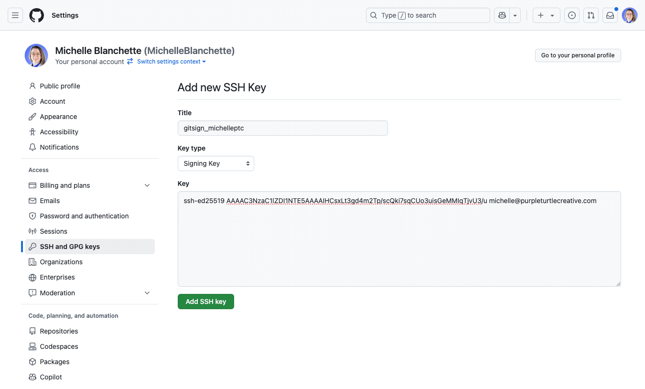Open the hamburger navigation menu
Screen dimensions: 645x389
click(x=15, y=15)
